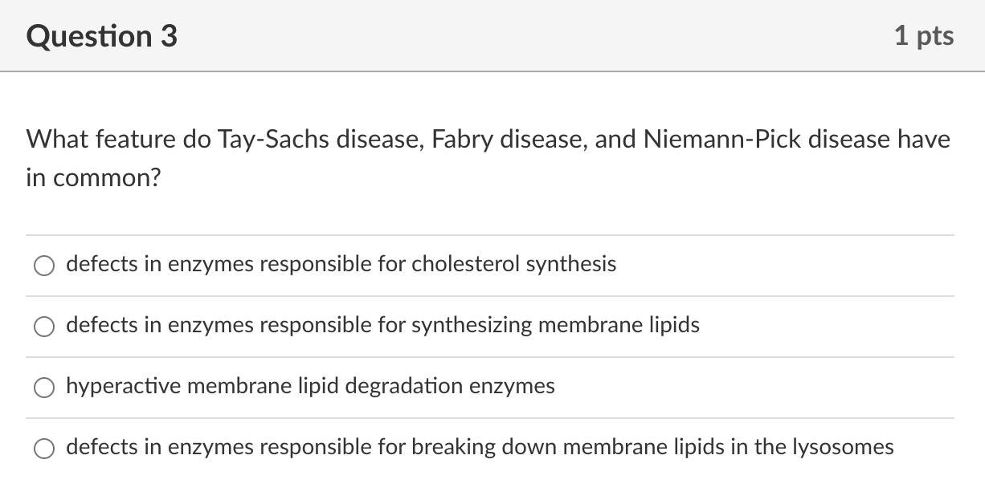Mark the lysosomes breakdown answer radio button
985x504 pixels.
coord(44,448)
